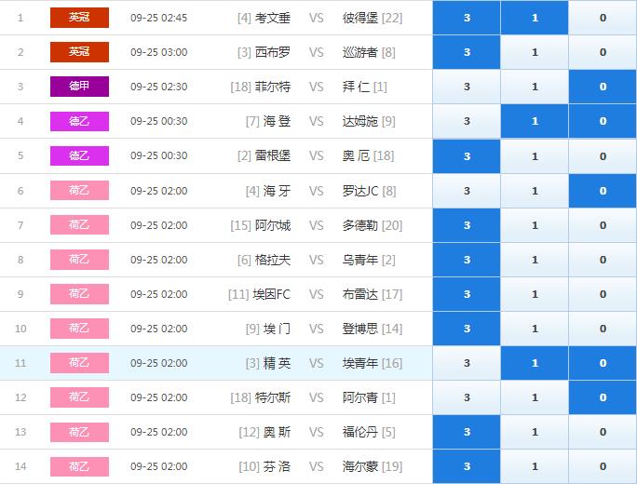Screen dimensions: 637x484
Task: Select 0 for 埃门 vs 登博思
Action: [x=603, y=329]
